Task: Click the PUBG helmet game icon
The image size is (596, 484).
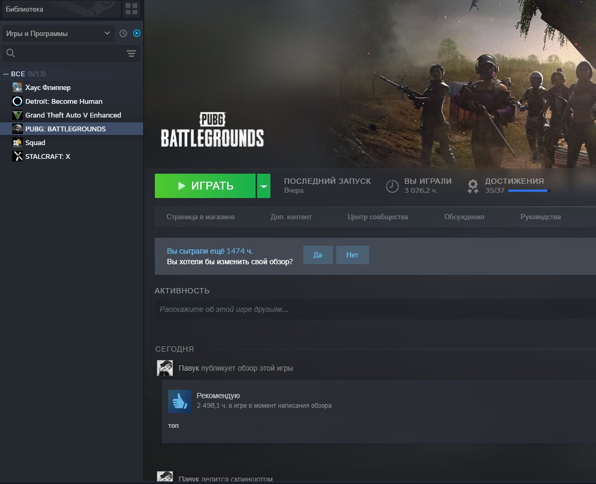Action: pos(17,129)
